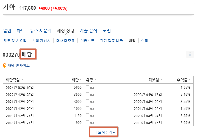
Task: Go to the 기술 분석 tab
Action: (89, 30)
